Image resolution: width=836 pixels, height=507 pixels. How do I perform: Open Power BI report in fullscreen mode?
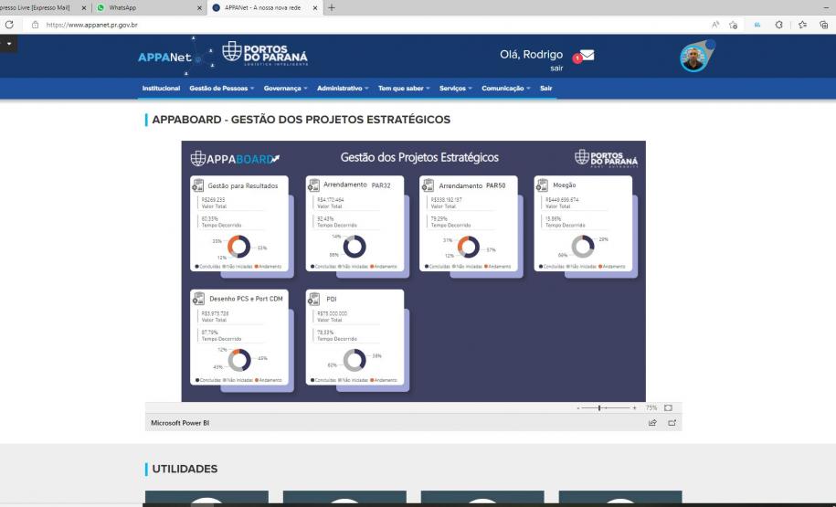pyautogui.click(x=672, y=423)
